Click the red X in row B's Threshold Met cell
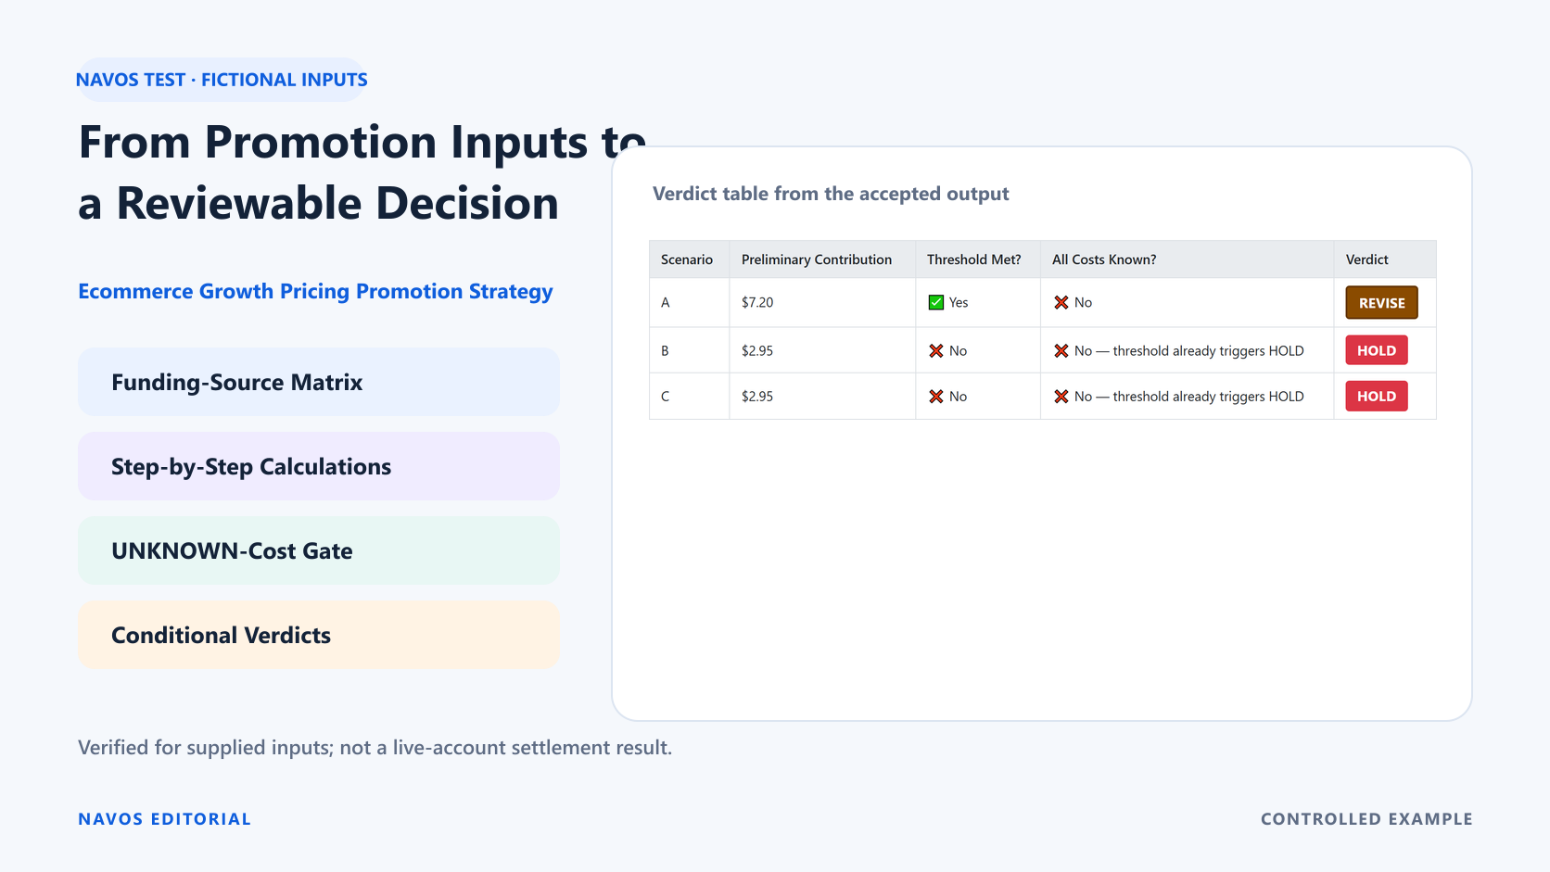Viewport: 1550px width, 872px height. [x=935, y=350]
